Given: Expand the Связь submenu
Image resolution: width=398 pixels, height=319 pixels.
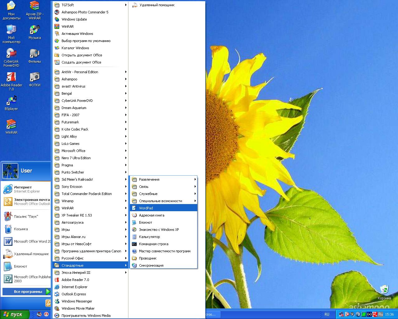Looking at the screenshot, I should pos(164,187).
